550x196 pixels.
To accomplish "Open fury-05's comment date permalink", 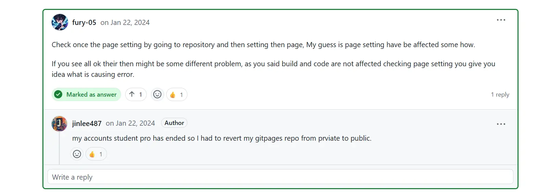I will (125, 23).
